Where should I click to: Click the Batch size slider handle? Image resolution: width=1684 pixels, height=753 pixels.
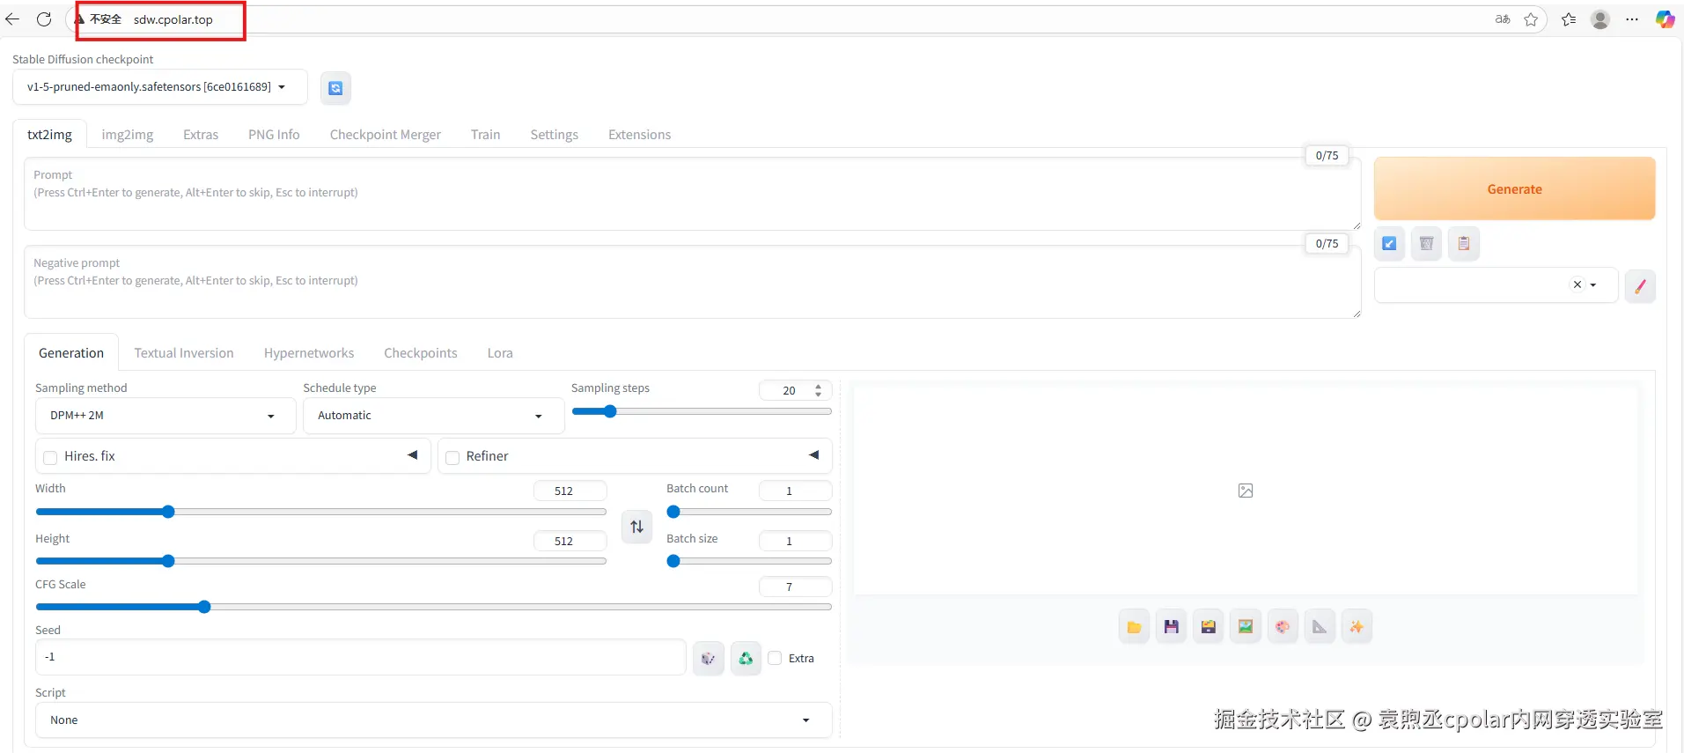pyautogui.click(x=673, y=561)
